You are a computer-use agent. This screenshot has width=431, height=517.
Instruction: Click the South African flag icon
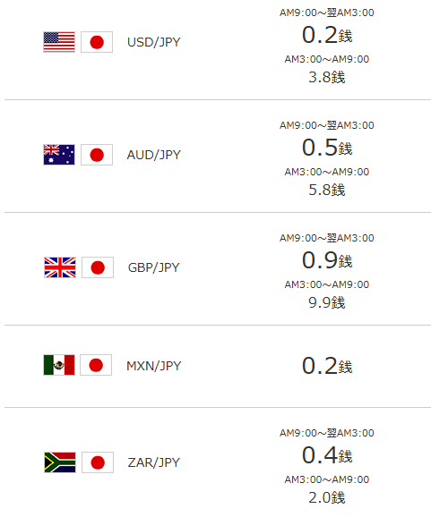pos(60,462)
